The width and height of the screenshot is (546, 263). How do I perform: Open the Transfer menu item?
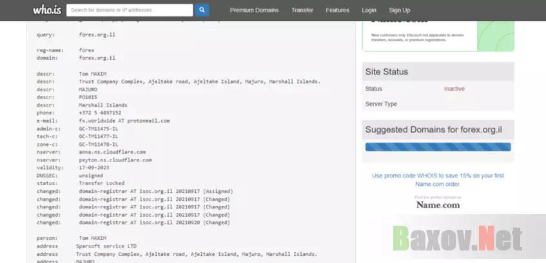(302, 10)
